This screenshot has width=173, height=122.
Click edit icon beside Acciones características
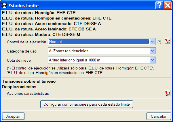pyautogui.click(x=167, y=93)
